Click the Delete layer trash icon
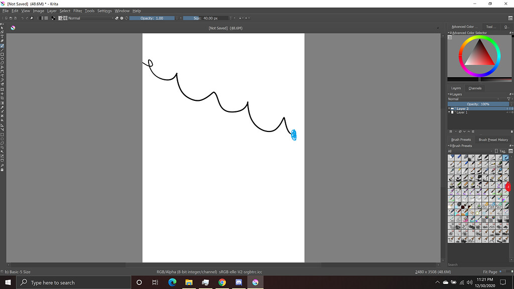This screenshot has height=289, width=514. pos(511,131)
